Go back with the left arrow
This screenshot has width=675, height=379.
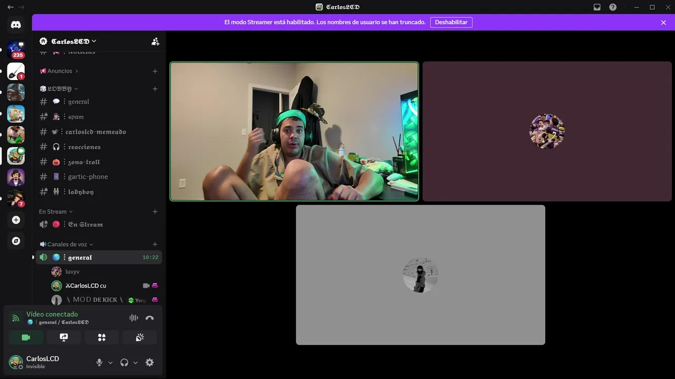point(10,7)
